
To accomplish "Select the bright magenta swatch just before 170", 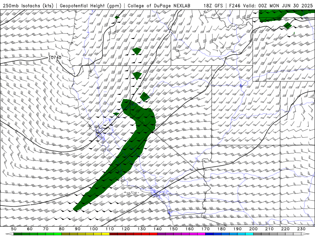I will point(201,234).
